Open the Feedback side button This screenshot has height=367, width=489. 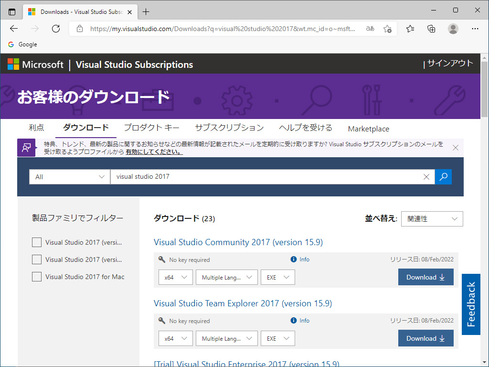[x=471, y=304]
